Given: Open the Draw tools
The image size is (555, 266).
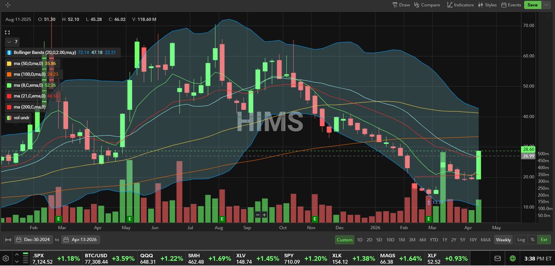Looking at the screenshot, I should (x=401, y=5).
